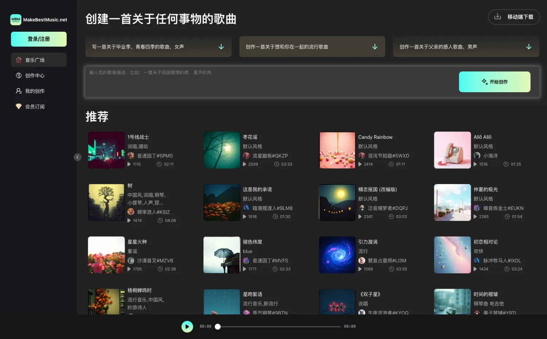This screenshot has width=547, height=339.
Task: Open the 音乐广场 menu item
Action: [39, 60]
